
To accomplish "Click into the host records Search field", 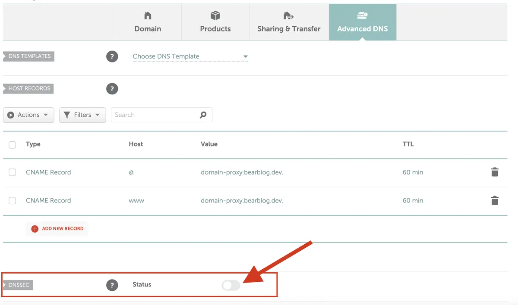I will point(162,115).
